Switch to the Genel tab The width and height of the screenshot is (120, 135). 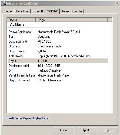8,11
